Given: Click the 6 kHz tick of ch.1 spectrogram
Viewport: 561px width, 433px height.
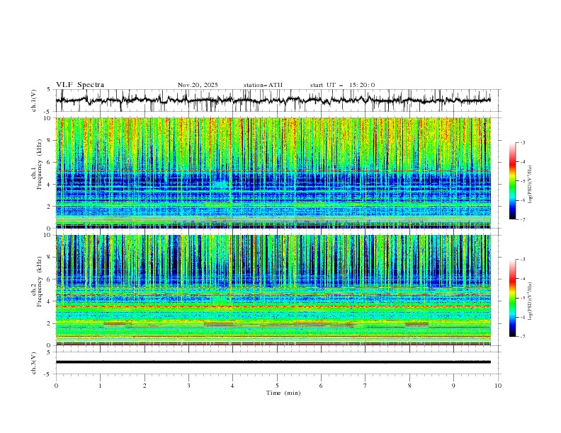Looking at the screenshot, I should click(x=50, y=163).
